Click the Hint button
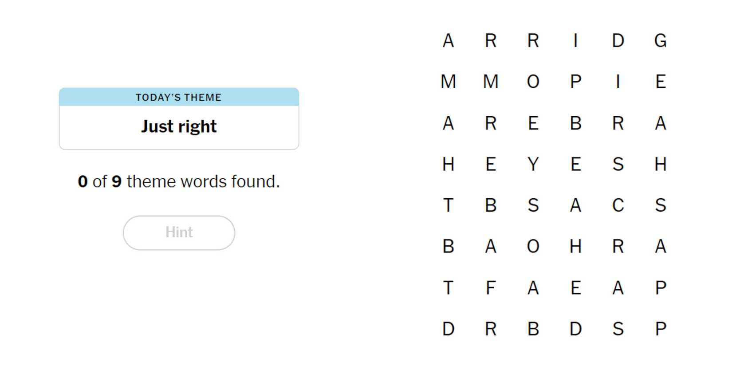 pyautogui.click(x=179, y=232)
